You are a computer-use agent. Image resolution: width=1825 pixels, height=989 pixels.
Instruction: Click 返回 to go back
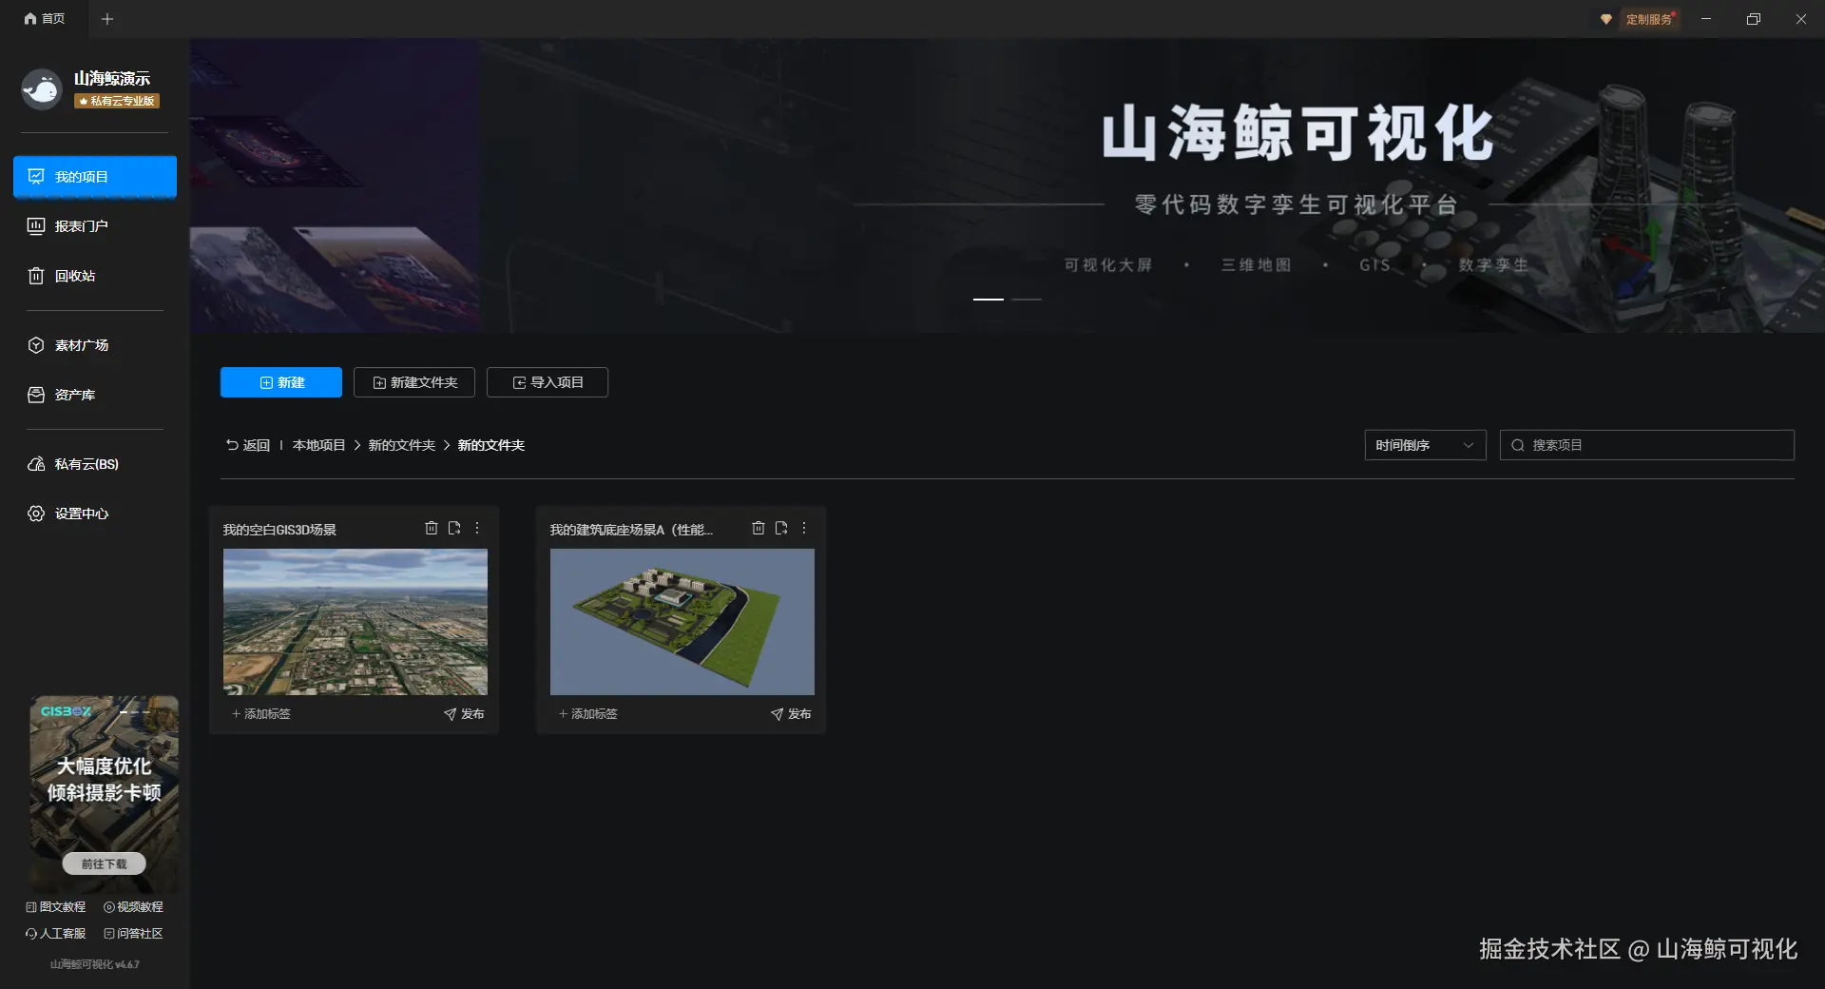tap(248, 445)
